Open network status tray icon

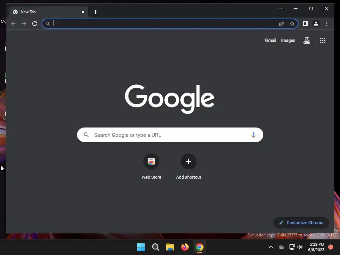tap(292, 247)
